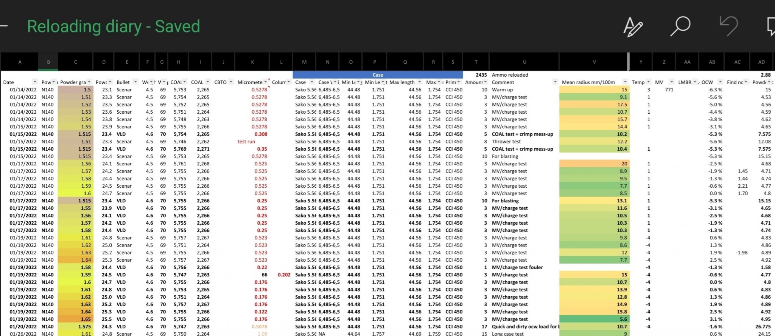Select the Micrometer value 0.308 cell
This screenshot has width=775, height=336.
coord(252,134)
